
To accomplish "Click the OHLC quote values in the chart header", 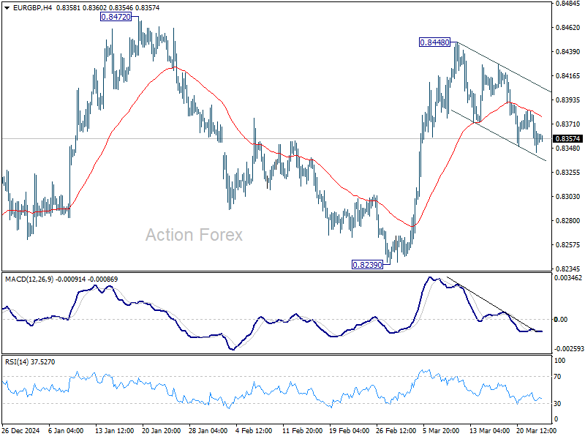I will [x=107, y=7].
